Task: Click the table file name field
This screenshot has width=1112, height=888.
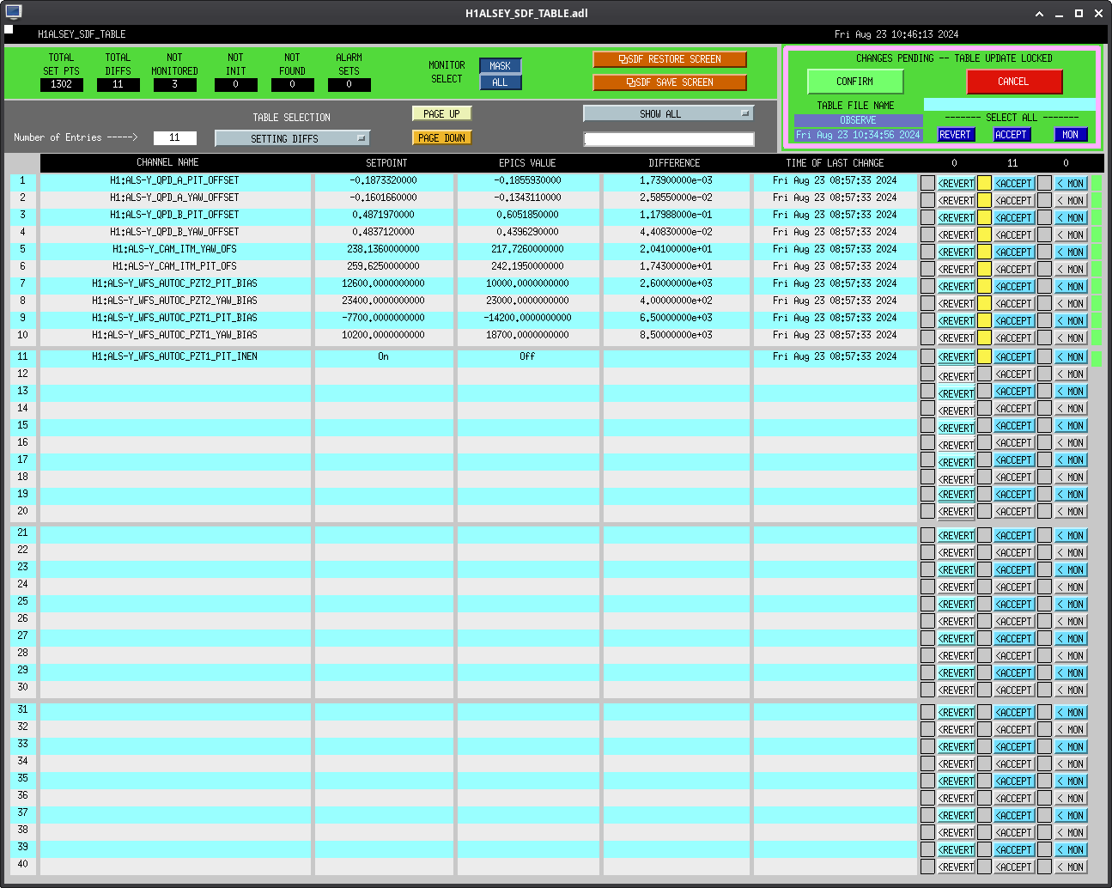Action: [1010, 105]
